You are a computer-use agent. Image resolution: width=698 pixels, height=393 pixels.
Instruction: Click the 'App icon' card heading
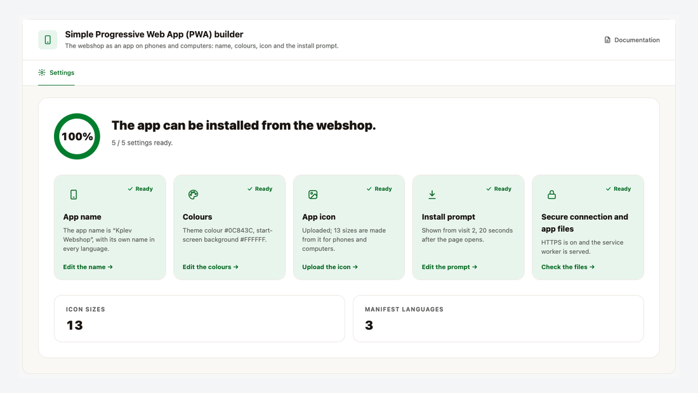tap(319, 217)
